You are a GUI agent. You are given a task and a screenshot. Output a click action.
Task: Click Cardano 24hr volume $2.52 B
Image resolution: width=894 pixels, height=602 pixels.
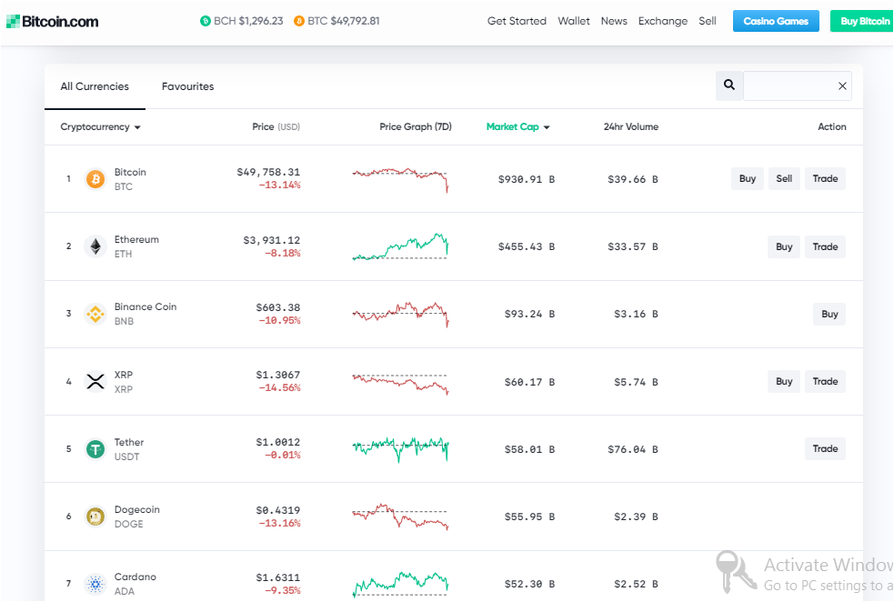point(636,585)
